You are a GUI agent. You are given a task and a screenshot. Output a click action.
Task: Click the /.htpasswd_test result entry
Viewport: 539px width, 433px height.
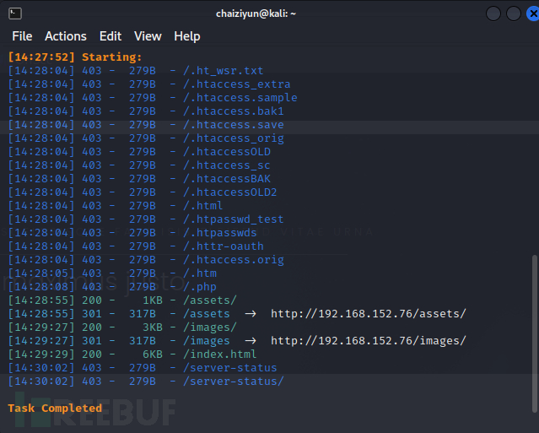pyautogui.click(x=233, y=219)
